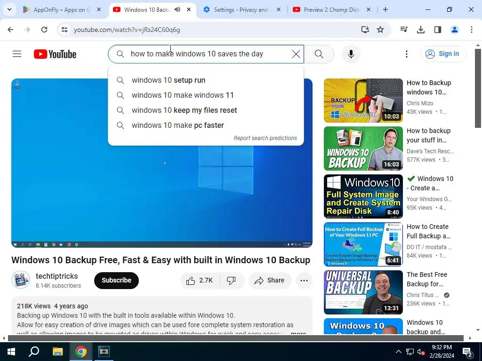Image resolution: width=482 pixels, height=361 pixels.
Task: Subscribe to techtiptricks
Action: (116, 280)
